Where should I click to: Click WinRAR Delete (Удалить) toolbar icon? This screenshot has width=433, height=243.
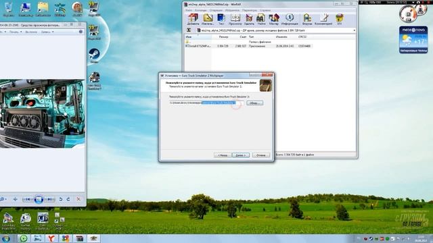pos(249,20)
